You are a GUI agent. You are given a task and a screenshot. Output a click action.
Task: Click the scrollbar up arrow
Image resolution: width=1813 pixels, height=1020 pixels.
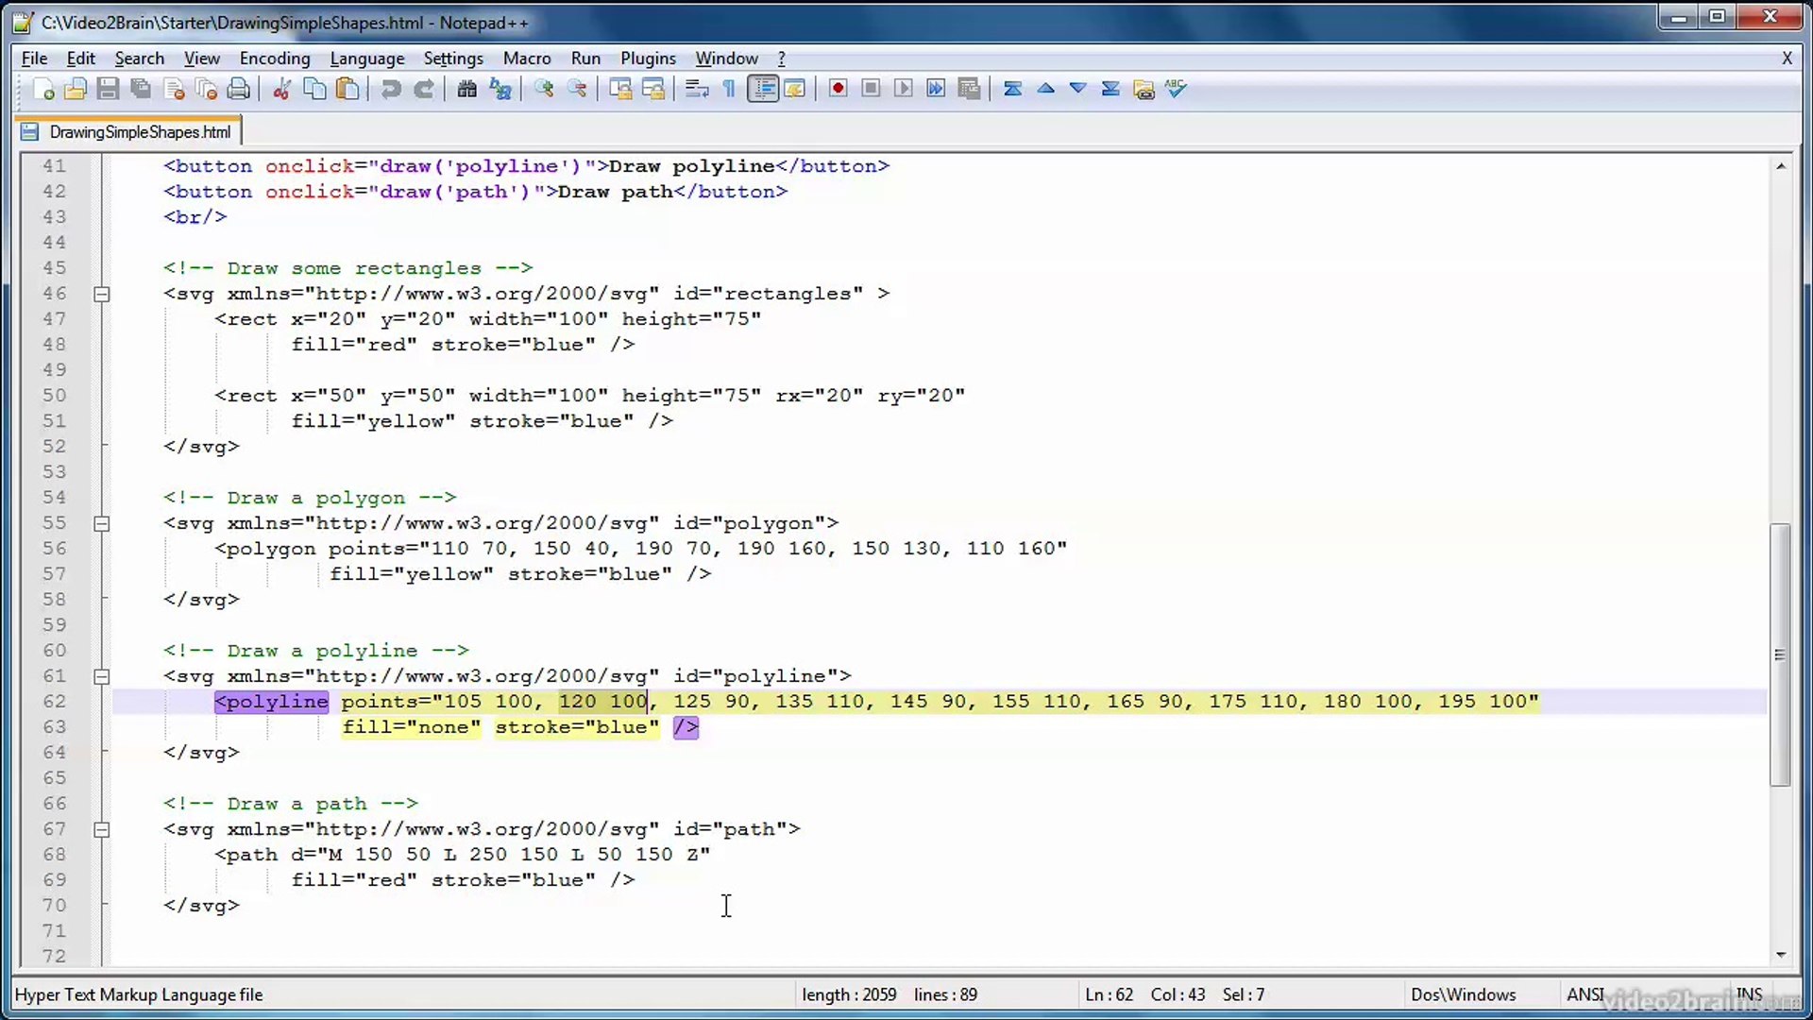1780,166
